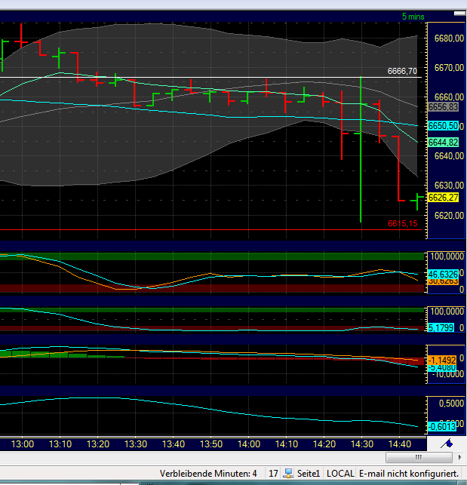Viewport: 467px width, 485px height.
Task: Click 'Seite1' in the status bar
Action: click(x=309, y=474)
